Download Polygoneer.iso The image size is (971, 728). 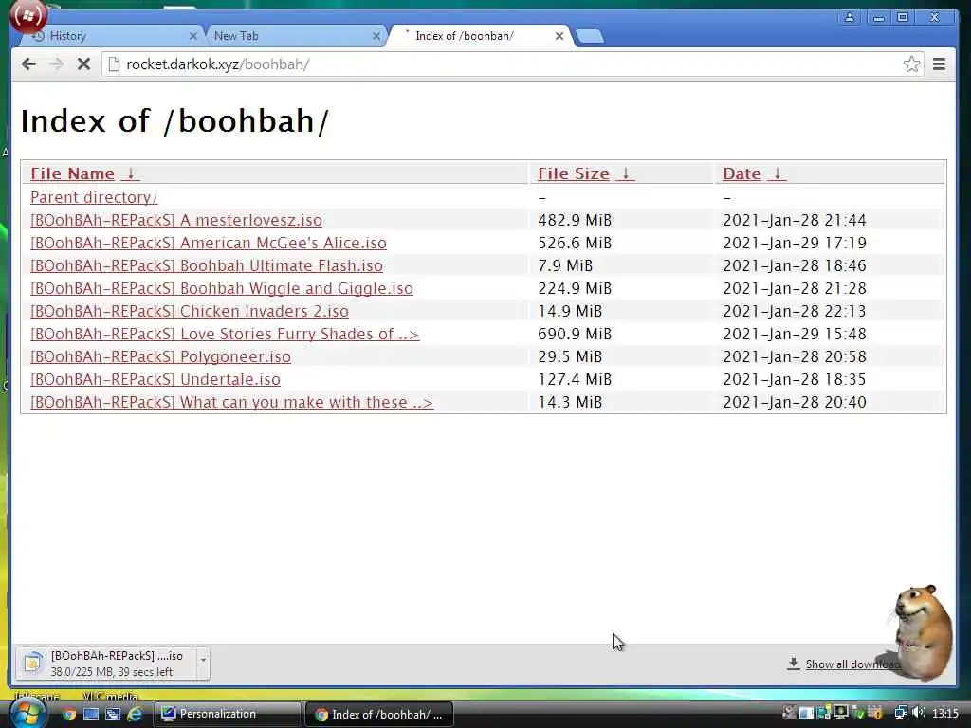coord(160,356)
